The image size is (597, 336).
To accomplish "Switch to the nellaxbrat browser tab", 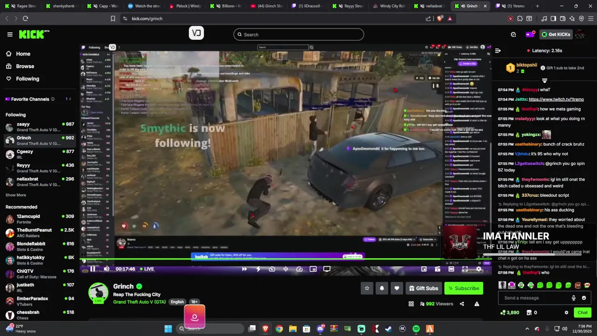I will point(430,6).
